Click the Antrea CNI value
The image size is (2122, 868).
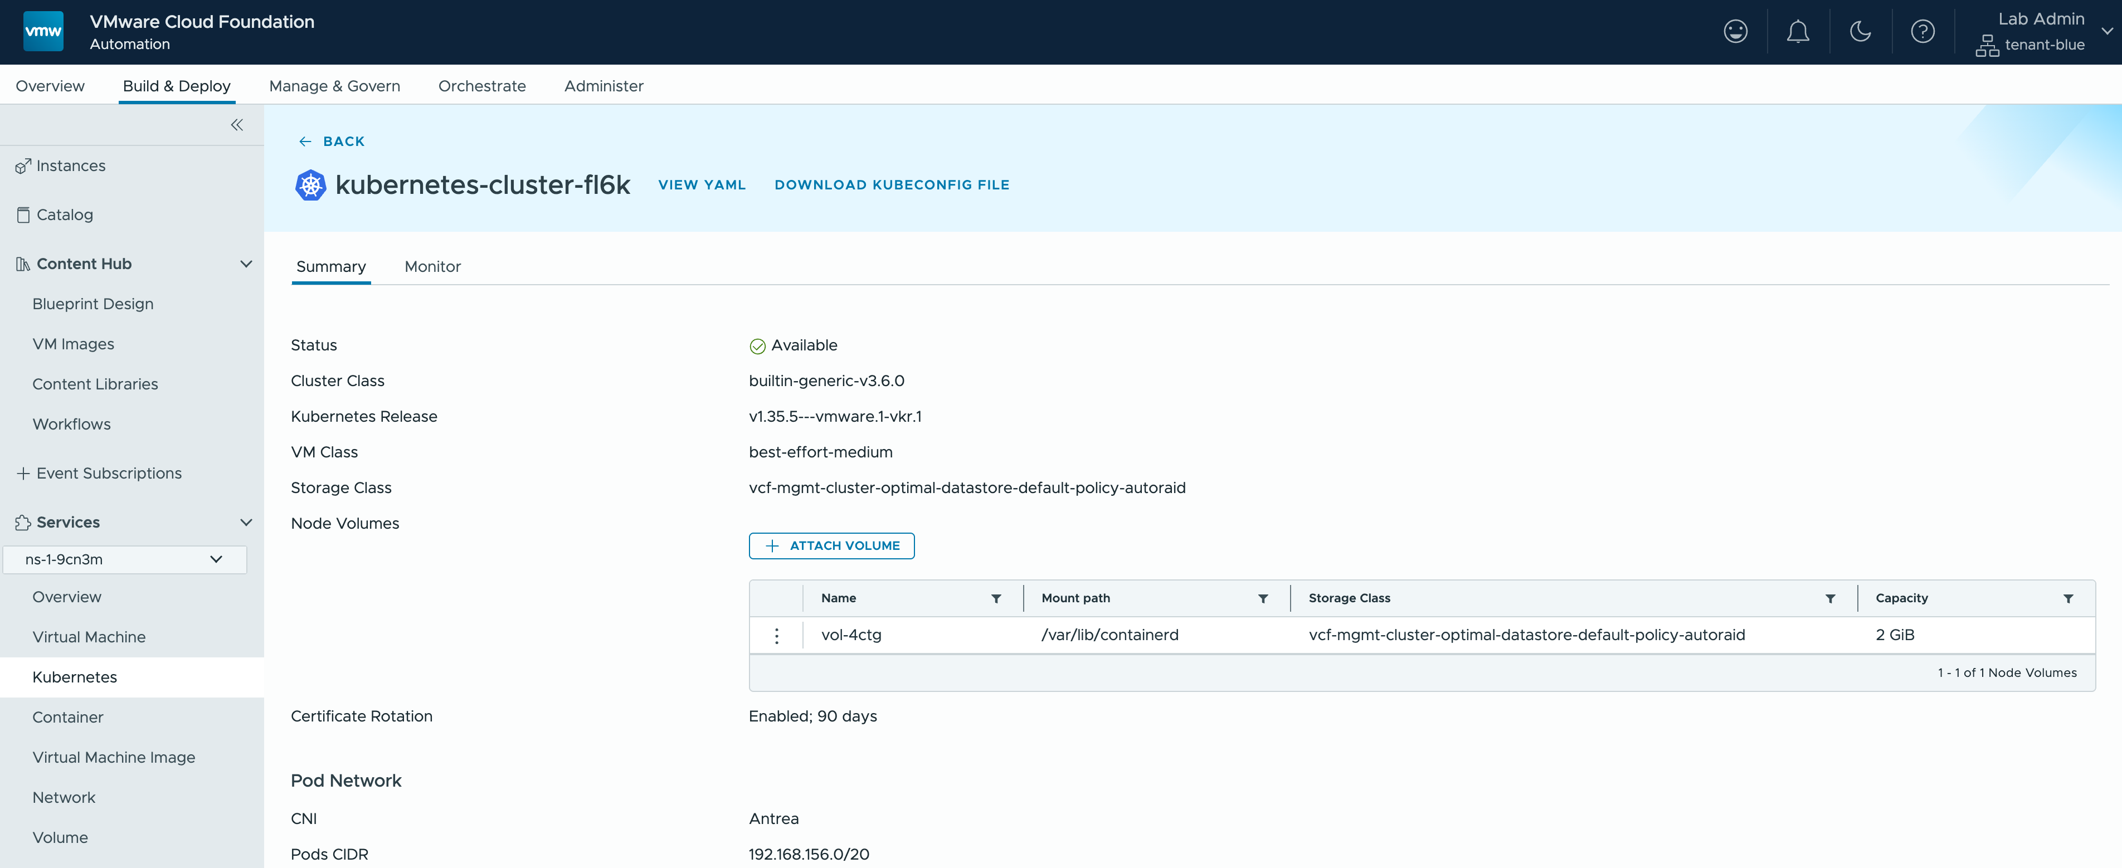[x=773, y=818]
